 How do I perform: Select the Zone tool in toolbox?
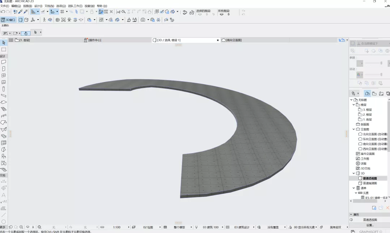tap(4, 163)
